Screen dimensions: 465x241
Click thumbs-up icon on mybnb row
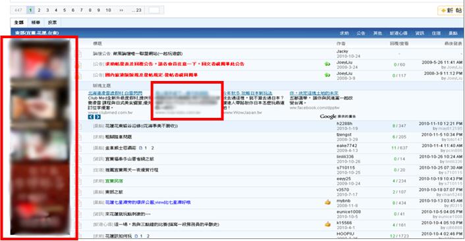tap(327, 202)
